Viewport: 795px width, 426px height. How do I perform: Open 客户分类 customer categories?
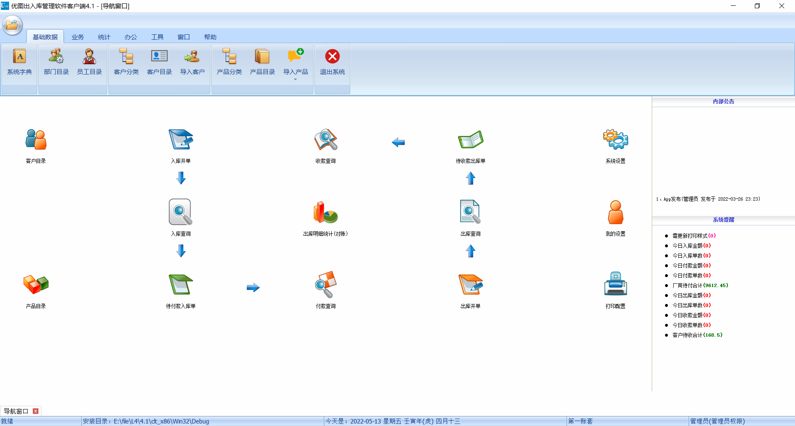(x=126, y=62)
